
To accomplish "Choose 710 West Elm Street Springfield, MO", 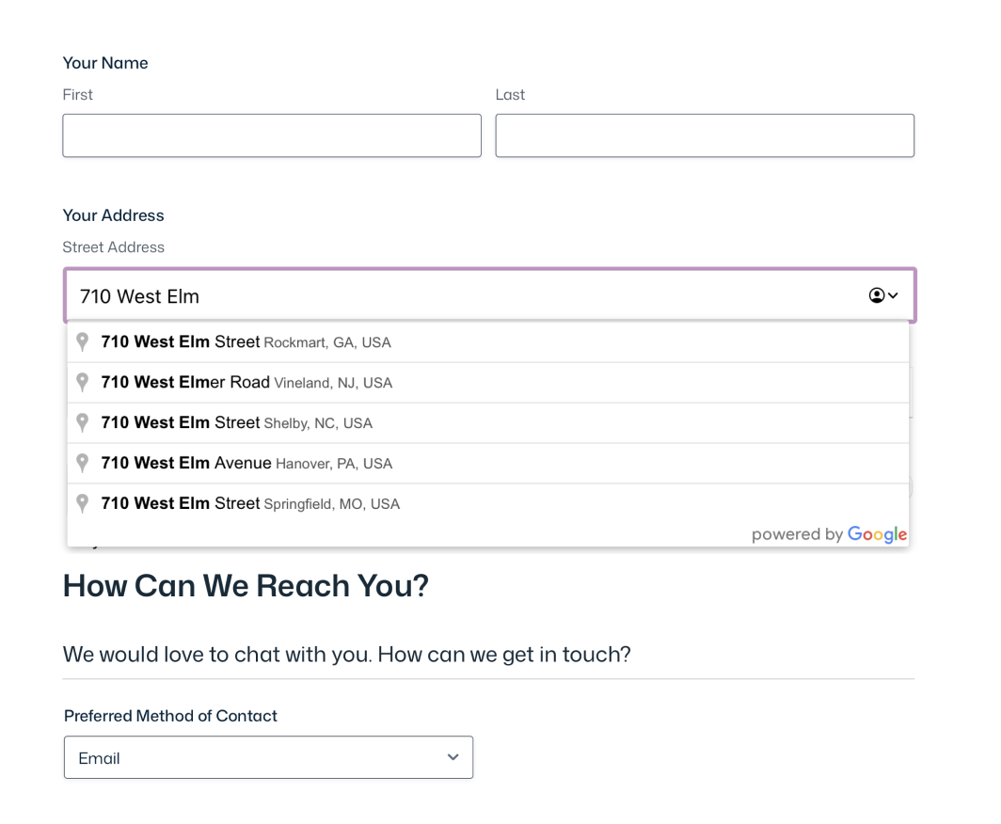I will pyautogui.click(x=250, y=504).
